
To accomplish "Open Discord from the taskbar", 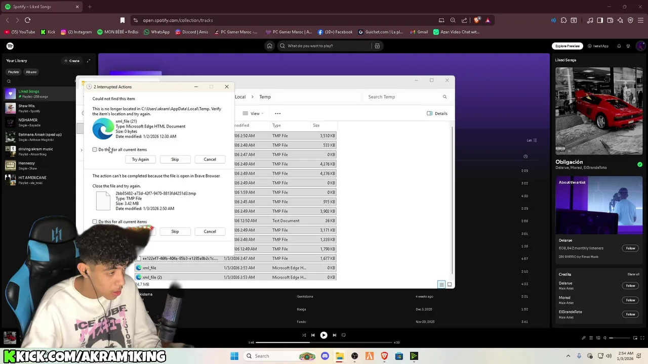I will point(325,356).
